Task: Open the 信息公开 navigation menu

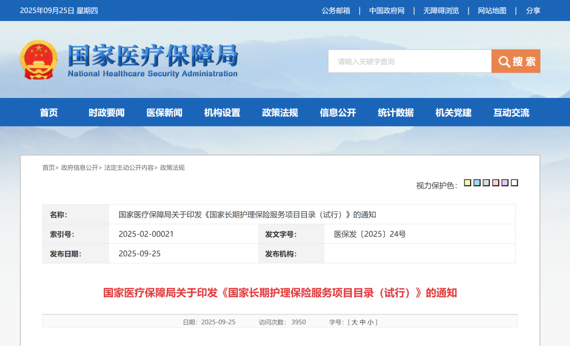Action: (338, 113)
